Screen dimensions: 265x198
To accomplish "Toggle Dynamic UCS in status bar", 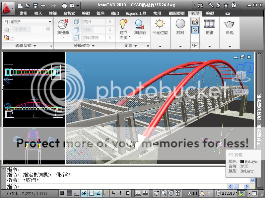I will pos(106,193).
